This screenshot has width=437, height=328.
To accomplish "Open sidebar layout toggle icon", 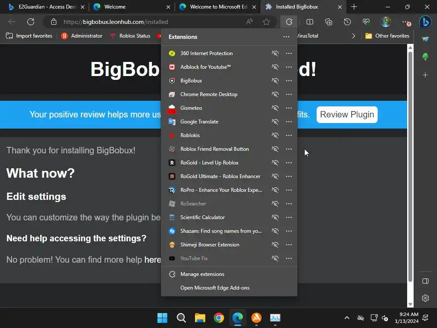I will click(425, 281).
